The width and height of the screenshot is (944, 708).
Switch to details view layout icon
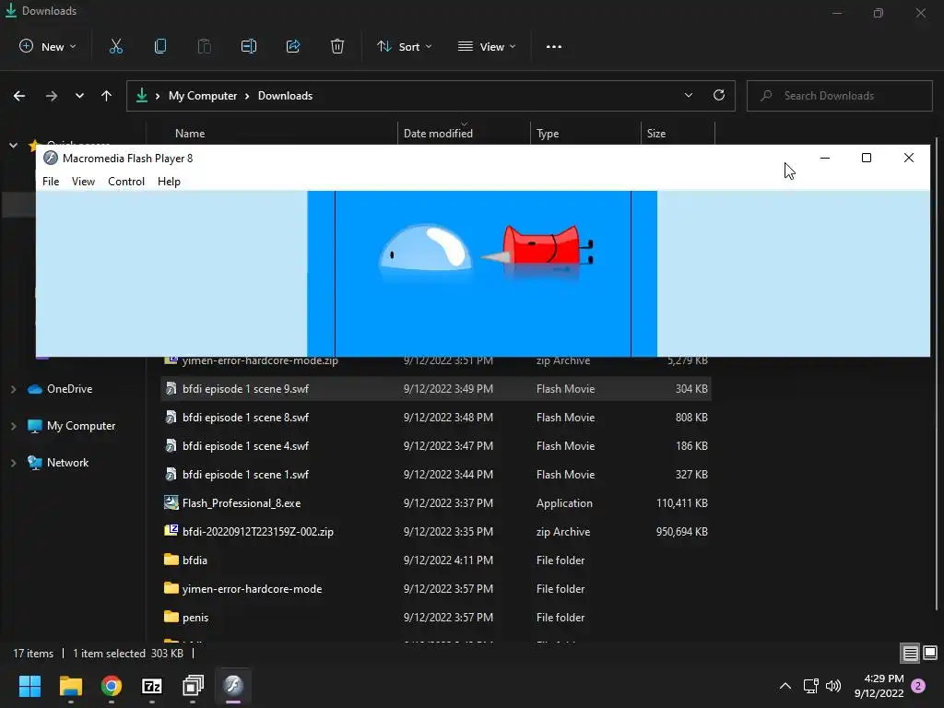(910, 654)
